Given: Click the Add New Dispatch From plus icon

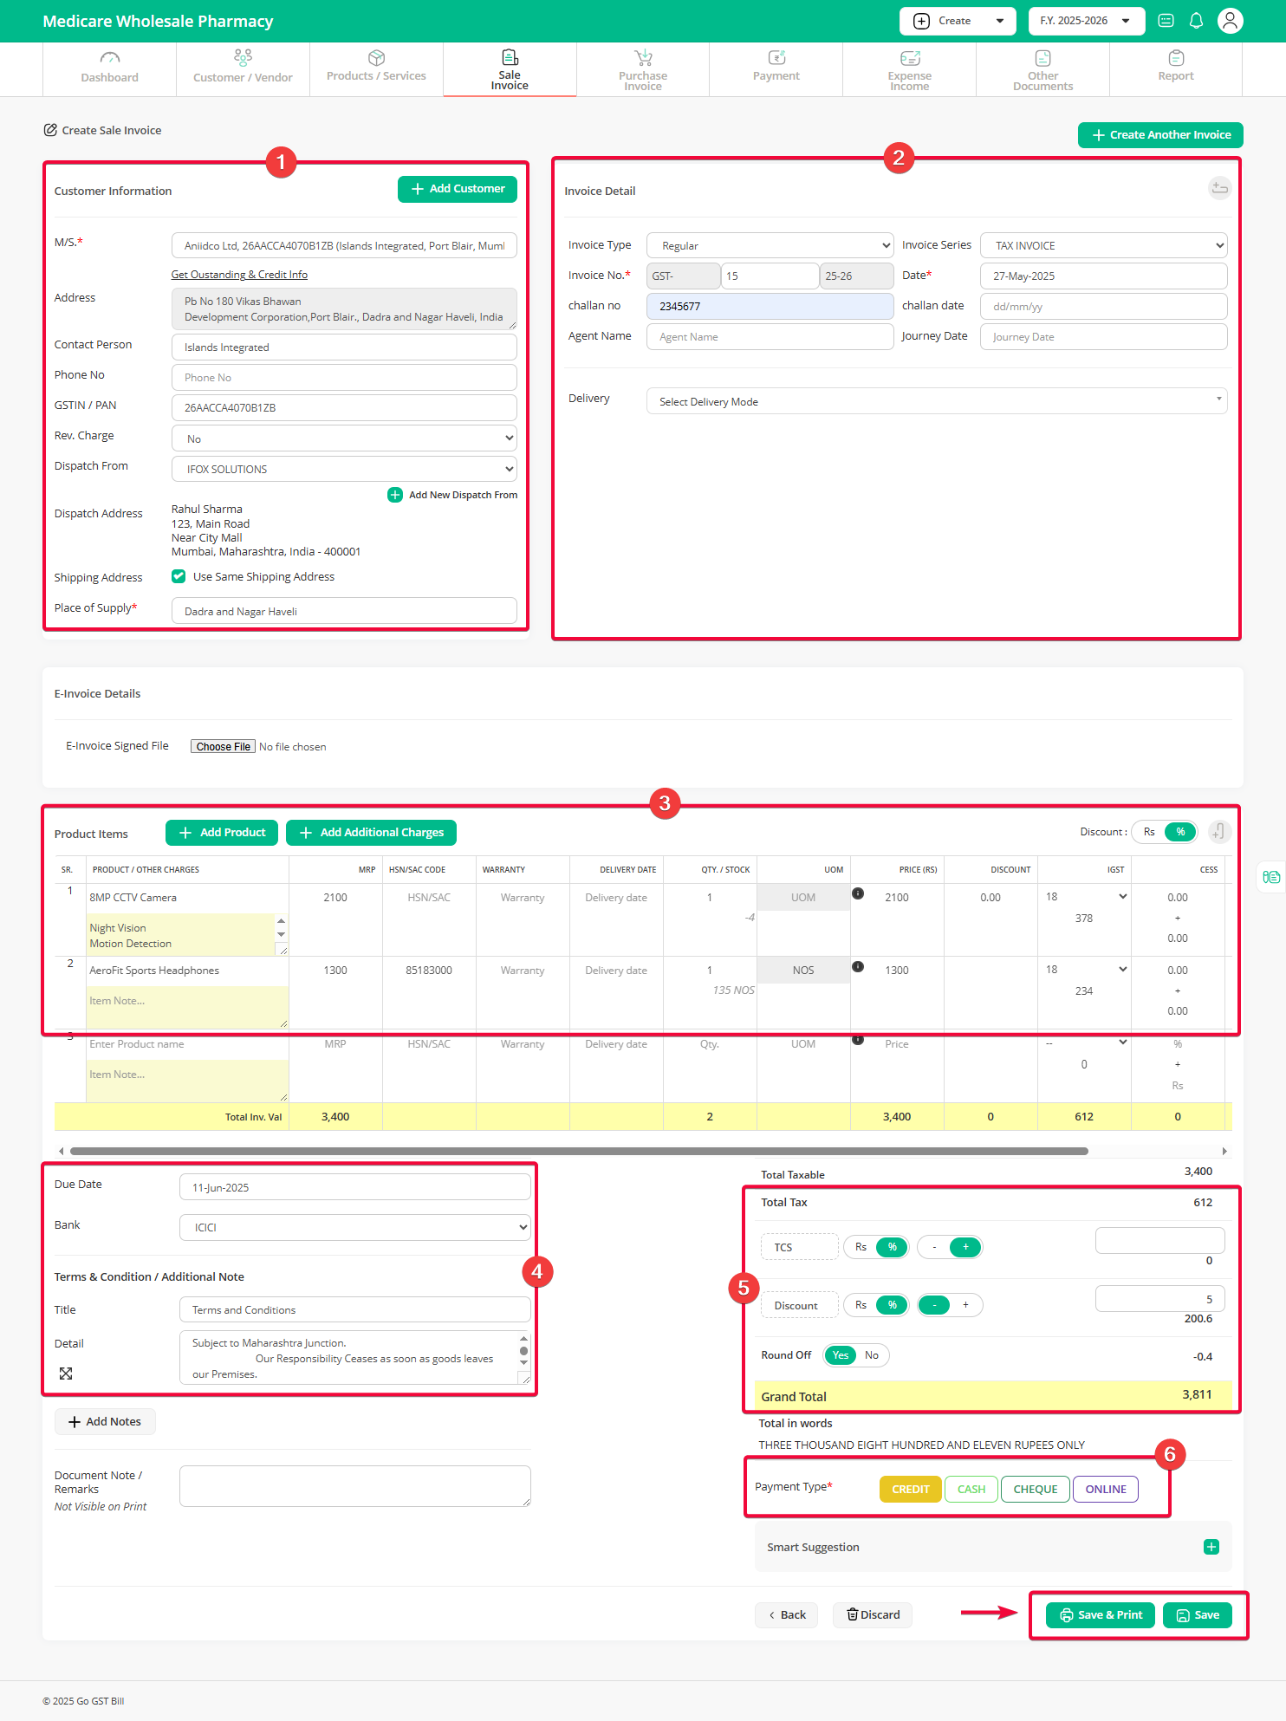Looking at the screenshot, I should tap(395, 495).
